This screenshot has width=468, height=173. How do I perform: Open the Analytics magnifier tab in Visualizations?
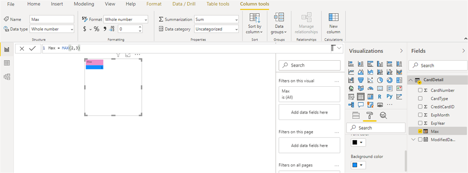point(383,115)
